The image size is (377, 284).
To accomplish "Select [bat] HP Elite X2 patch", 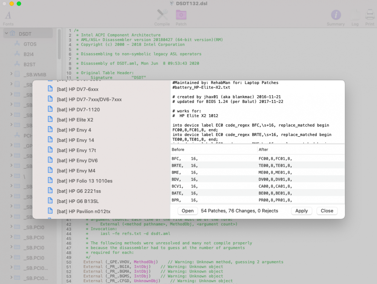I will point(75,120).
